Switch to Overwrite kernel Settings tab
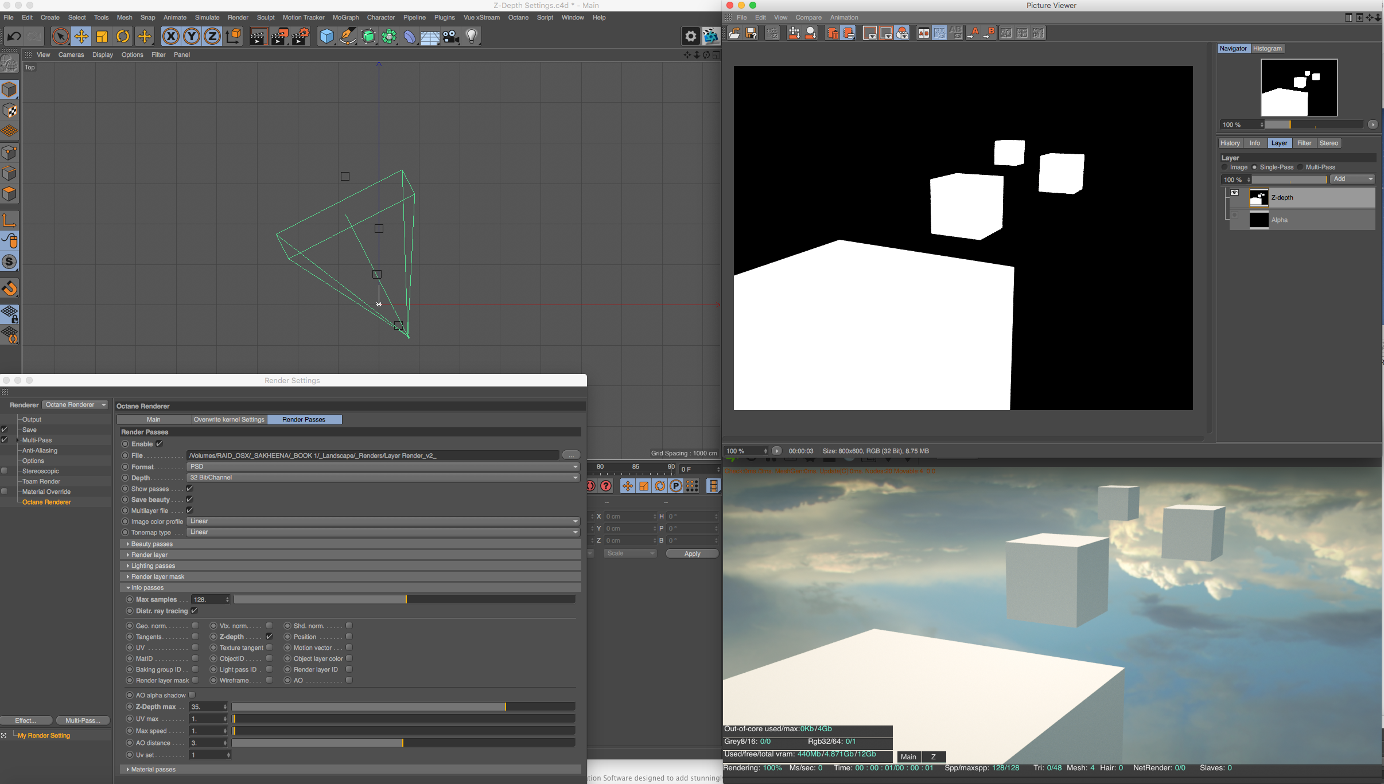1384x784 pixels. tap(229, 420)
